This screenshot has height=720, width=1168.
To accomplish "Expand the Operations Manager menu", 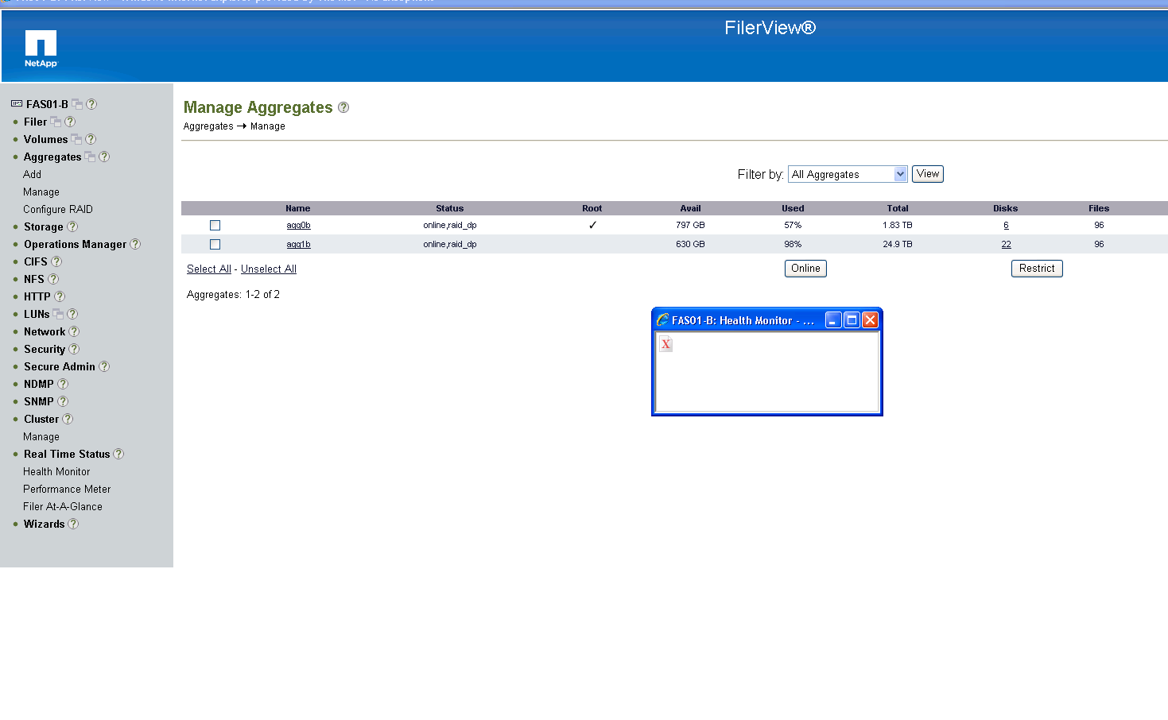I will pos(75,244).
